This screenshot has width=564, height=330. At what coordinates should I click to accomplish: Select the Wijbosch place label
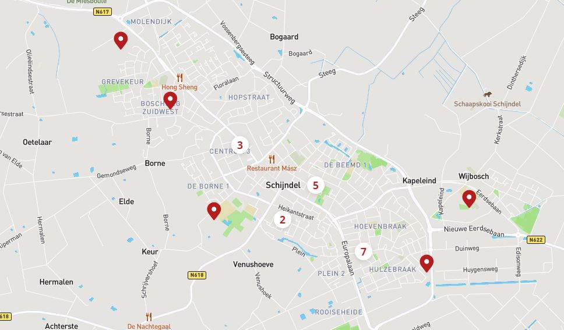click(x=473, y=176)
